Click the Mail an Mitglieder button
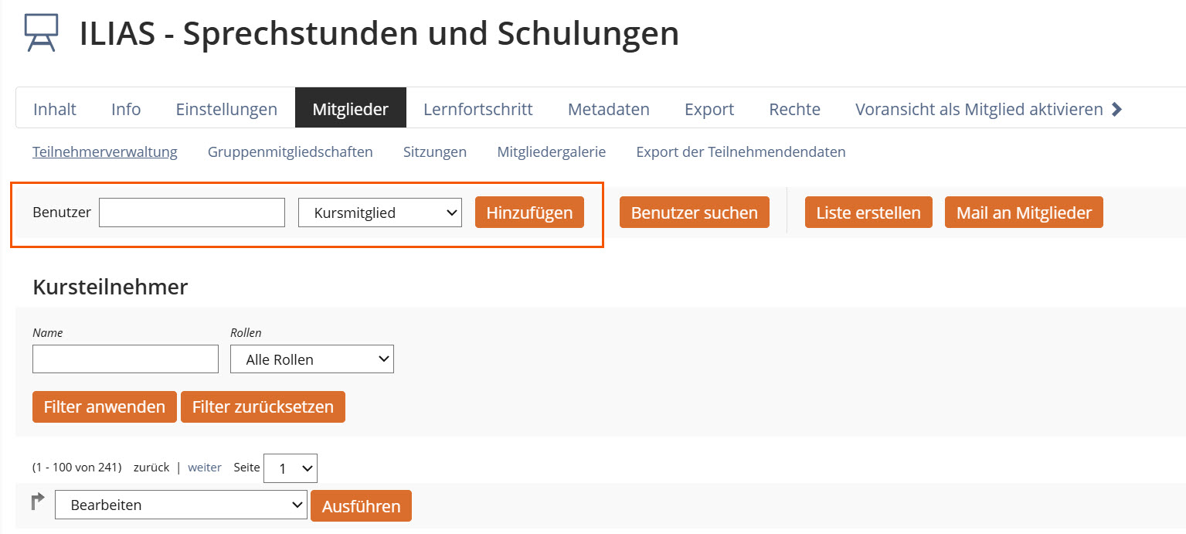1186x534 pixels. [1023, 212]
